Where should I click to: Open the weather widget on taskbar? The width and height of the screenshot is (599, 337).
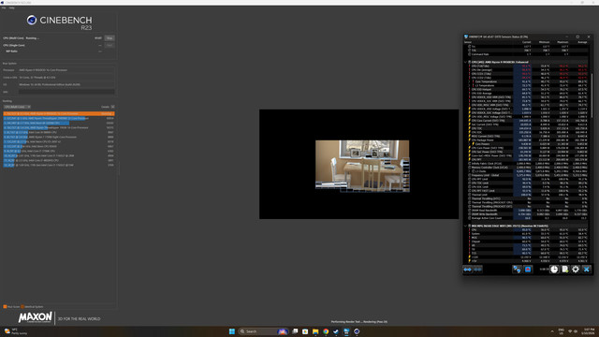(x=17, y=331)
